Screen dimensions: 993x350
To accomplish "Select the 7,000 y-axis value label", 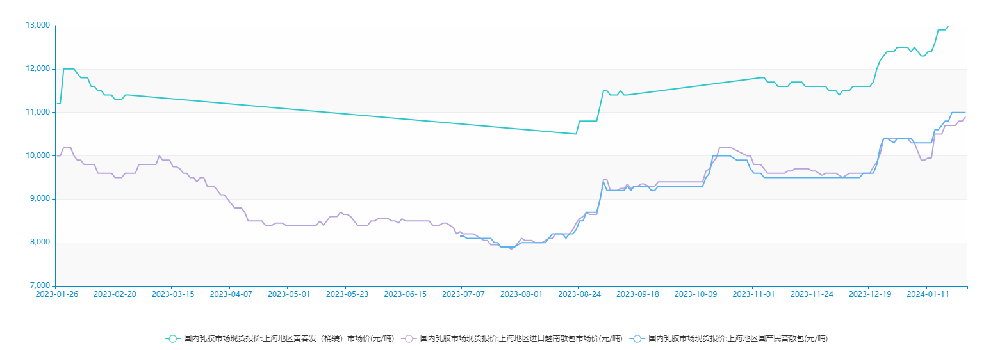I will point(40,285).
